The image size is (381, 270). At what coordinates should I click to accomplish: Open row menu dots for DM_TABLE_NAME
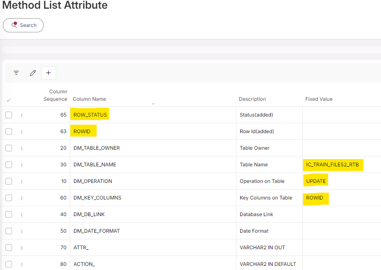[x=22, y=165]
